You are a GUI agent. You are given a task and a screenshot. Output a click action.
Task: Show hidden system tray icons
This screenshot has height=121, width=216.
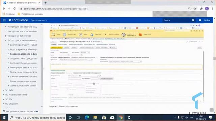click(174, 118)
